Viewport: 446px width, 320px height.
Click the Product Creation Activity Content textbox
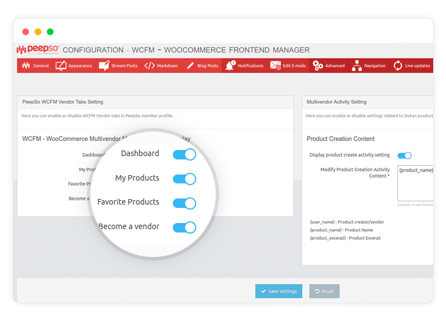point(415,183)
